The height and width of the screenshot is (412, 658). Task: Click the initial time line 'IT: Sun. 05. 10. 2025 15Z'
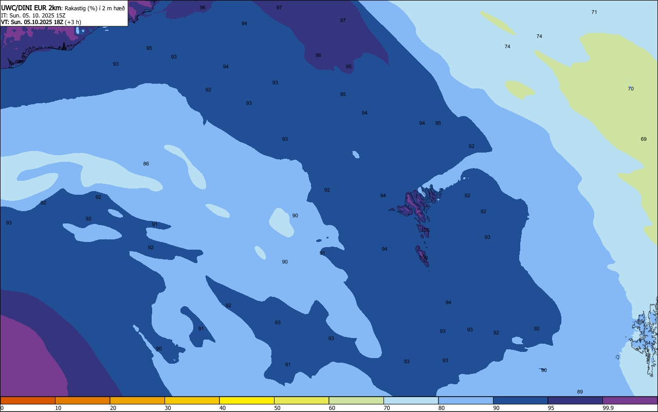pos(33,15)
